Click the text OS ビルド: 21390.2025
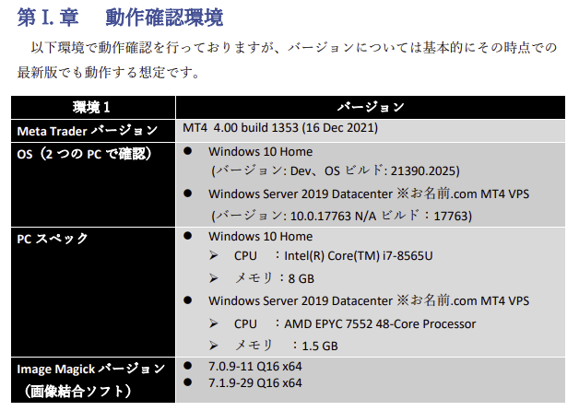Image resolution: width=579 pixels, height=411 pixels. pyautogui.click(x=390, y=170)
